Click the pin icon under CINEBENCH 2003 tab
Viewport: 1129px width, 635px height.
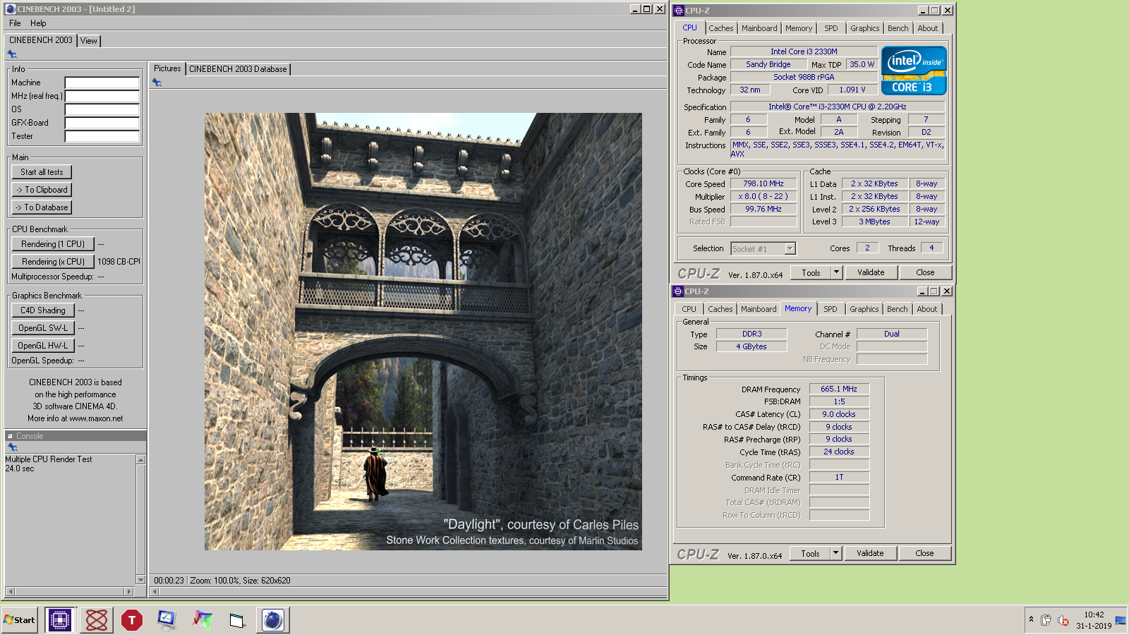[12, 54]
